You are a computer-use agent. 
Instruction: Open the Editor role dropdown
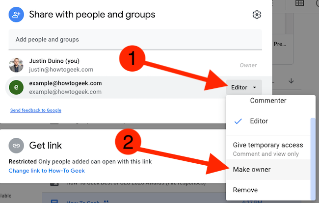point(244,87)
